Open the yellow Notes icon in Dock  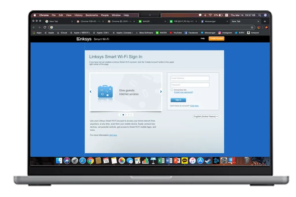point(114,161)
